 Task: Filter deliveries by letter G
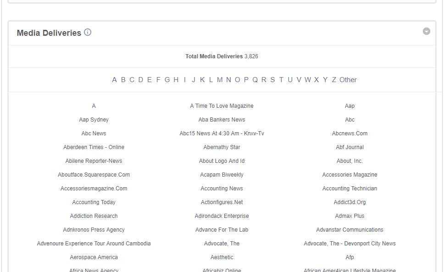pyautogui.click(x=167, y=80)
